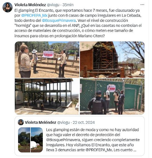Click the 22 oct. 2024 date
Screen dimensions: 152x158
coord(84,123)
